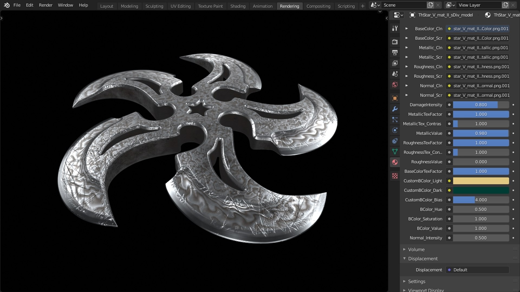Open the File menu
This screenshot has width=520, height=292.
[17, 5]
